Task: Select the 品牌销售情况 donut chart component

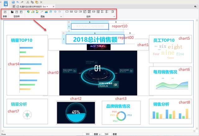Action: [x=121, y=113]
